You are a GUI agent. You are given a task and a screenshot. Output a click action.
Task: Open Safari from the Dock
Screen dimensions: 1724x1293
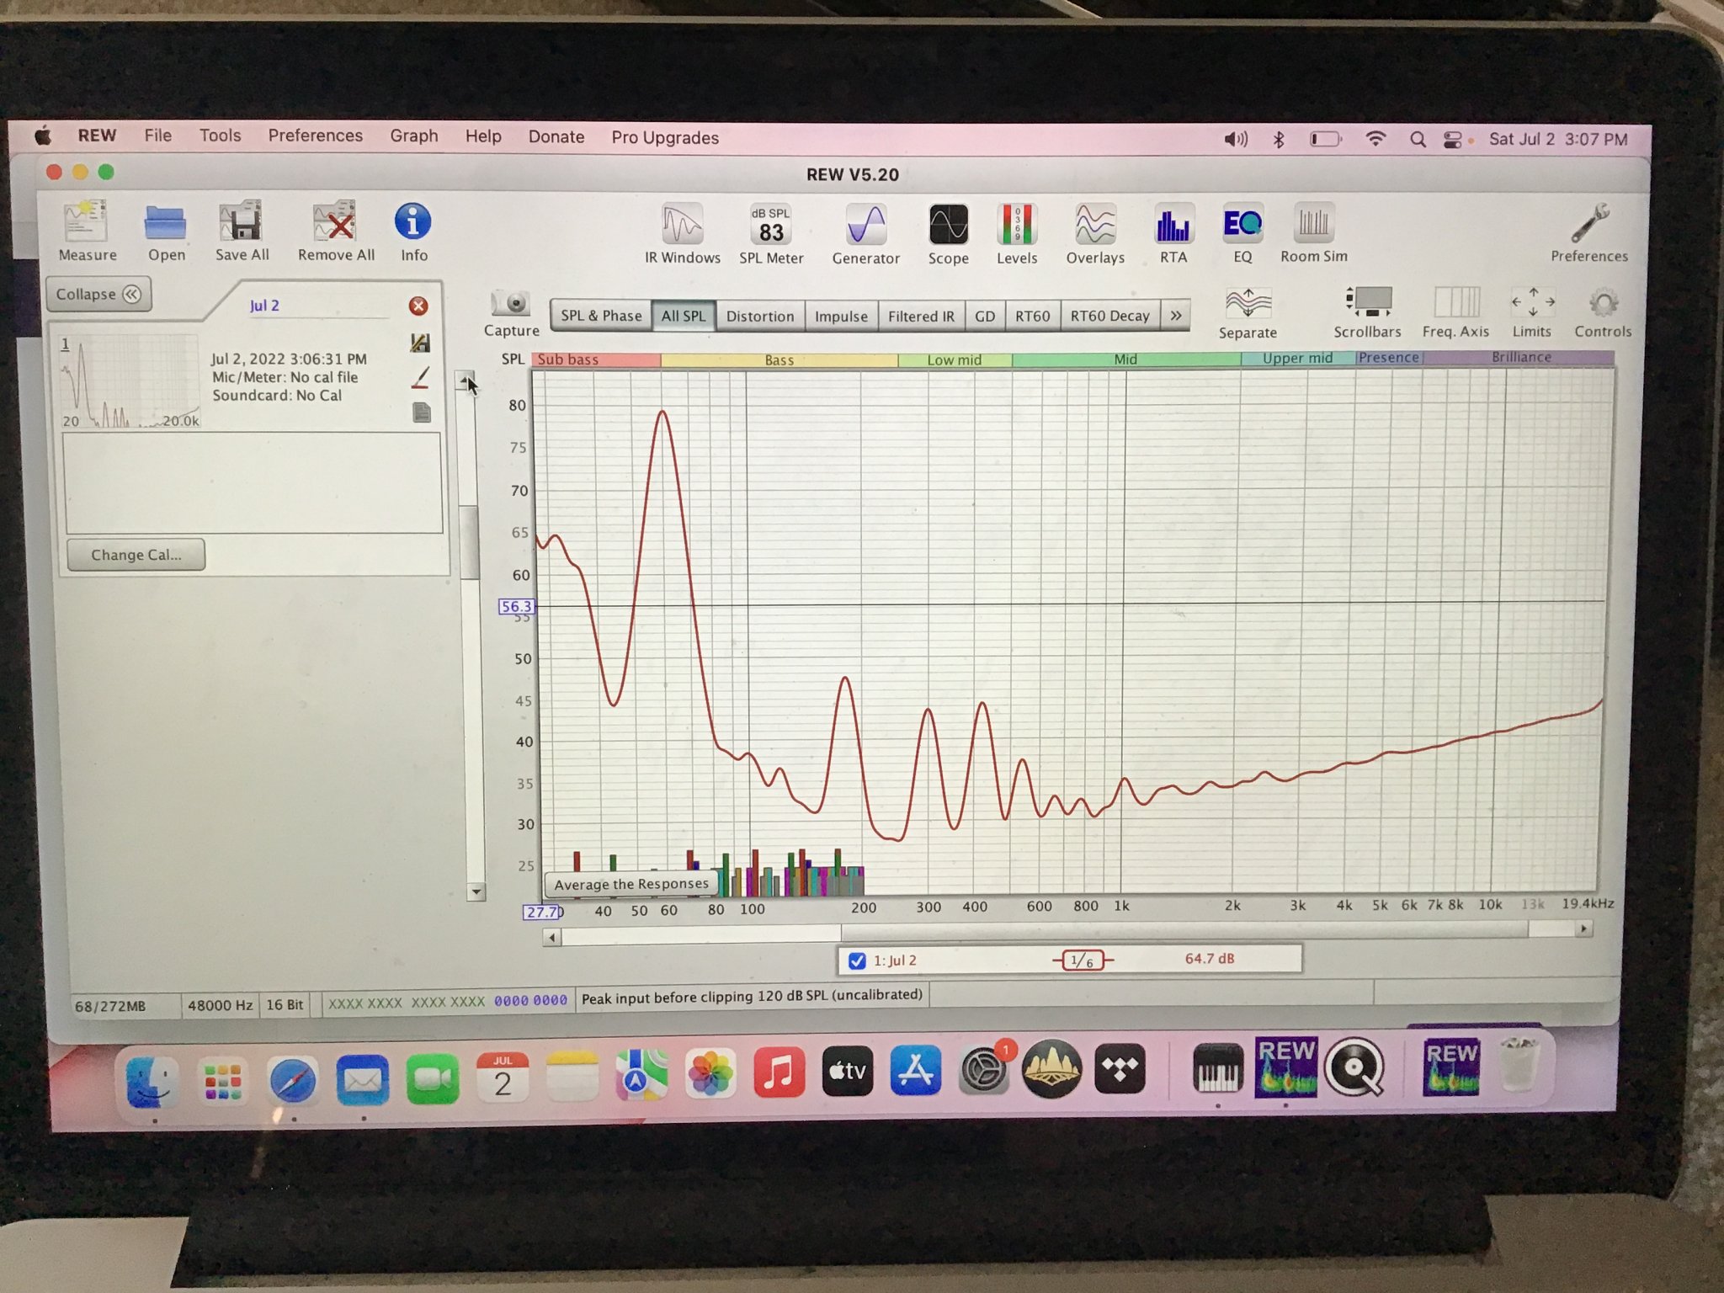click(x=292, y=1082)
